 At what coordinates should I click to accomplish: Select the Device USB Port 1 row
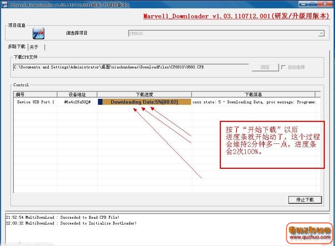point(167,102)
